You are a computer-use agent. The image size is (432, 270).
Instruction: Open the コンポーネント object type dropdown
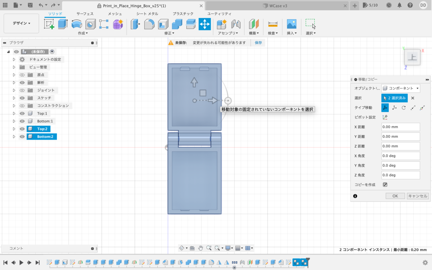pyautogui.click(x=401, y=88)
